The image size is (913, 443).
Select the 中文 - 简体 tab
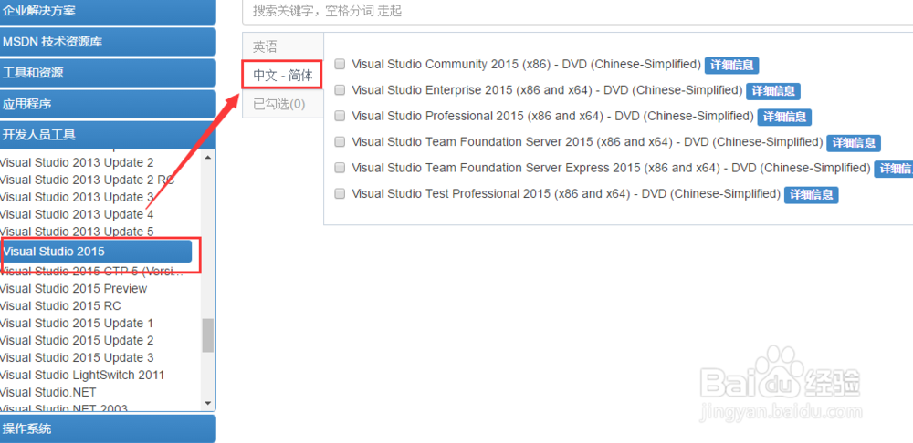click(x=282, y=75)
